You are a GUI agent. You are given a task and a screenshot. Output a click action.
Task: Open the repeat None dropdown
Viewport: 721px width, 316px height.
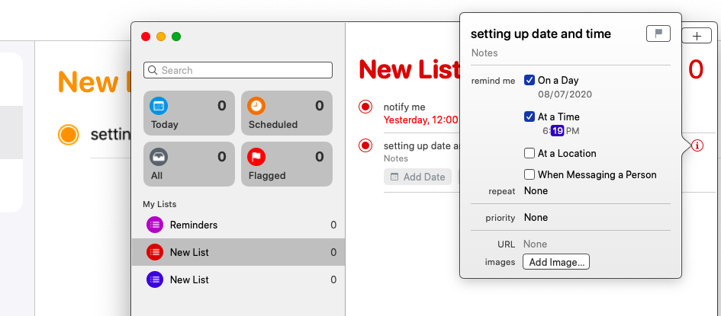click(536, 191)
